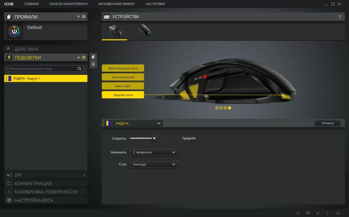Open Мгновенный эффект menu
This screenshot has width=349, height=217.
pos(117,4)
